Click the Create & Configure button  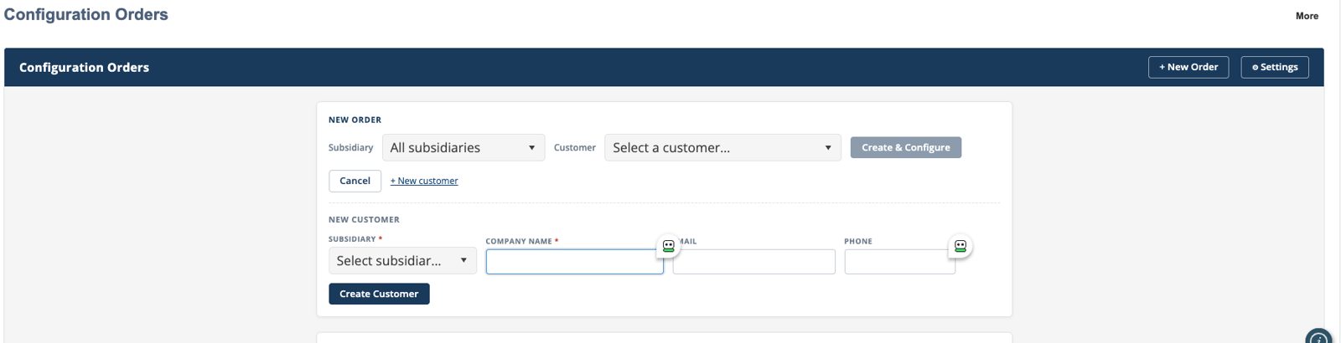(x=906, y=147)
